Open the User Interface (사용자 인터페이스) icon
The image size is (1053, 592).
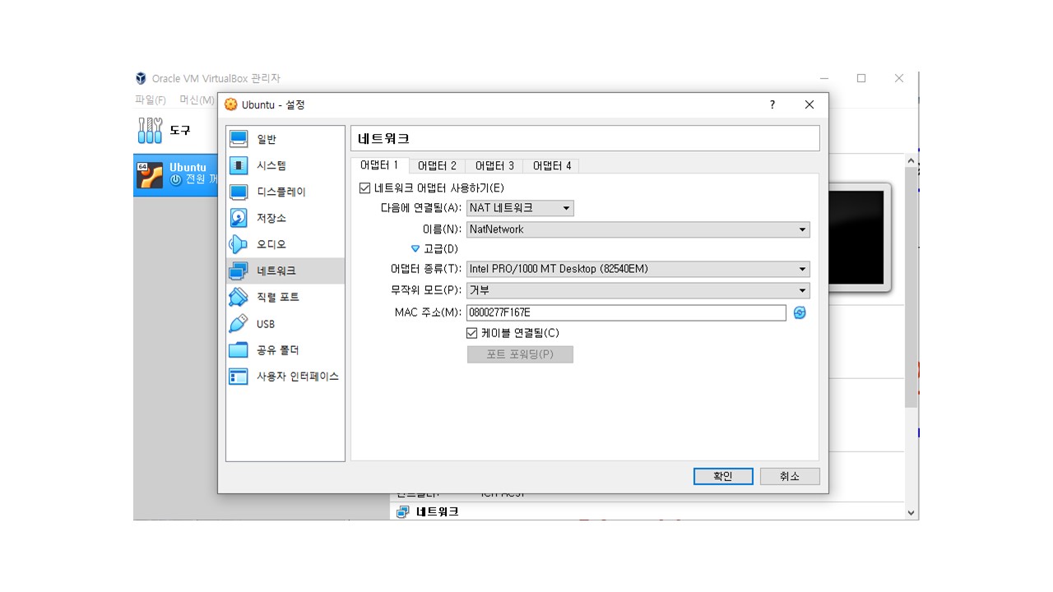click(x=239, y=377)
